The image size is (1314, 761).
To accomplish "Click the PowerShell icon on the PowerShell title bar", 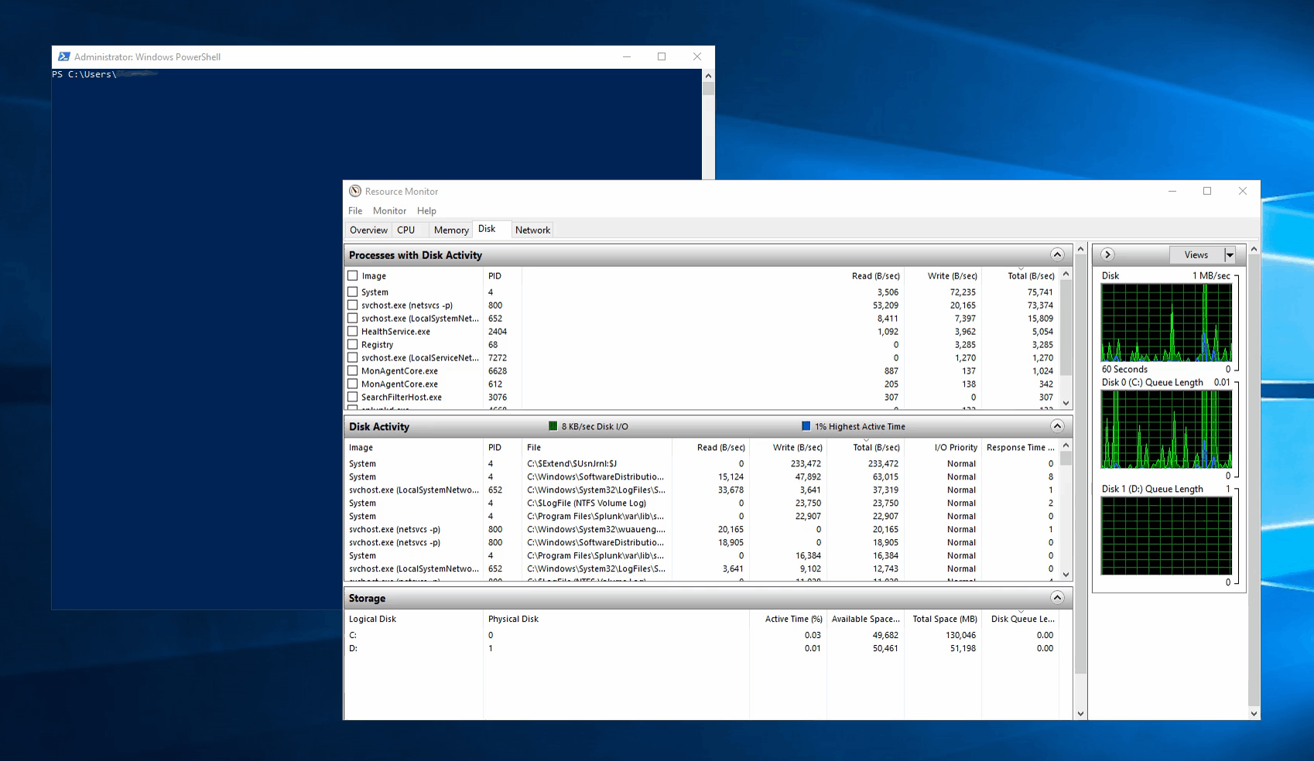I will (63, 56).
